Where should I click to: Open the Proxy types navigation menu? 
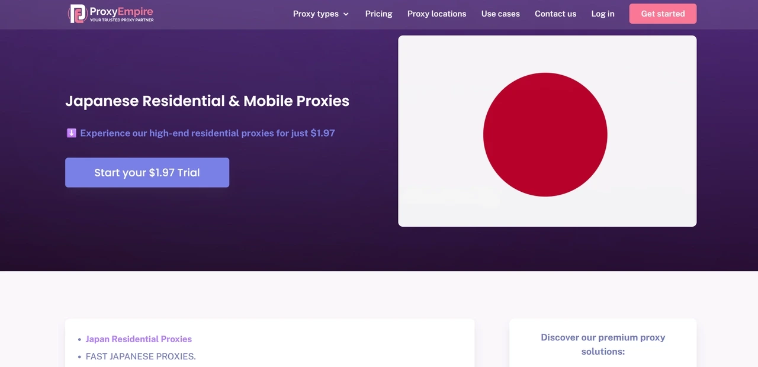316,14
